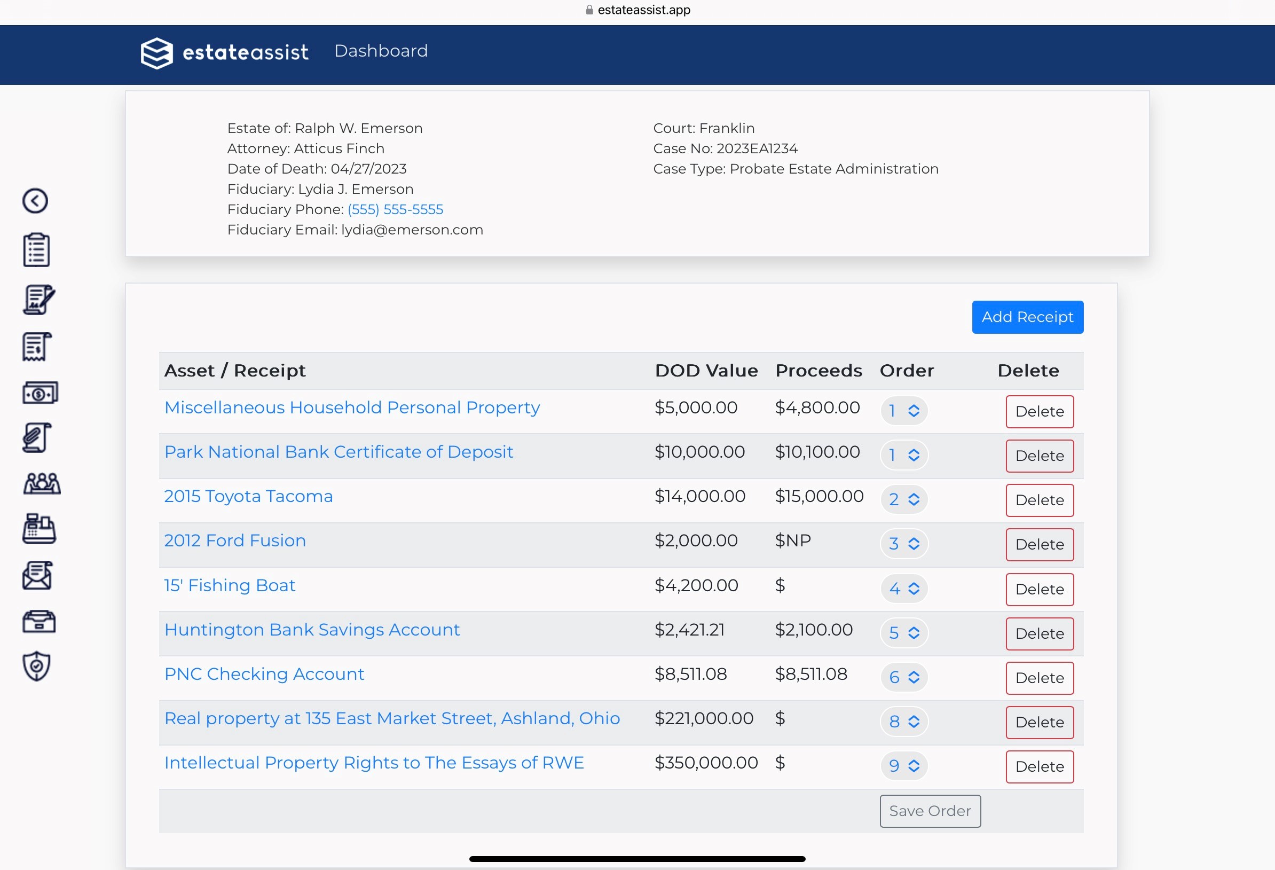
Task: Change order dropdown for PNC Checking Account
Action: [903, 677]
